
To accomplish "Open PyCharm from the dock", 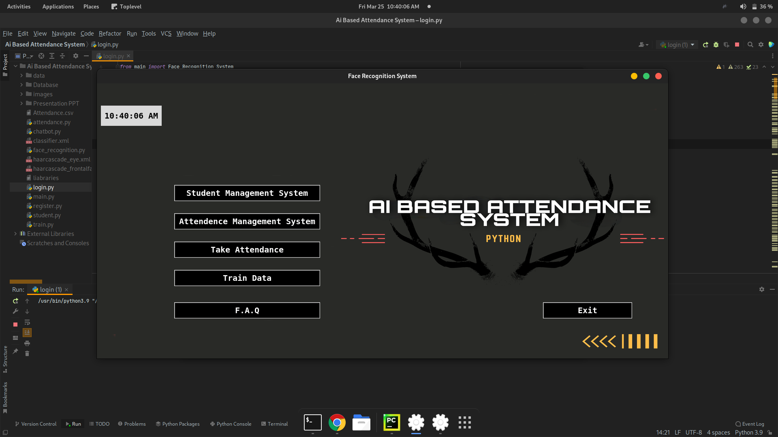I will click(391, 422).
